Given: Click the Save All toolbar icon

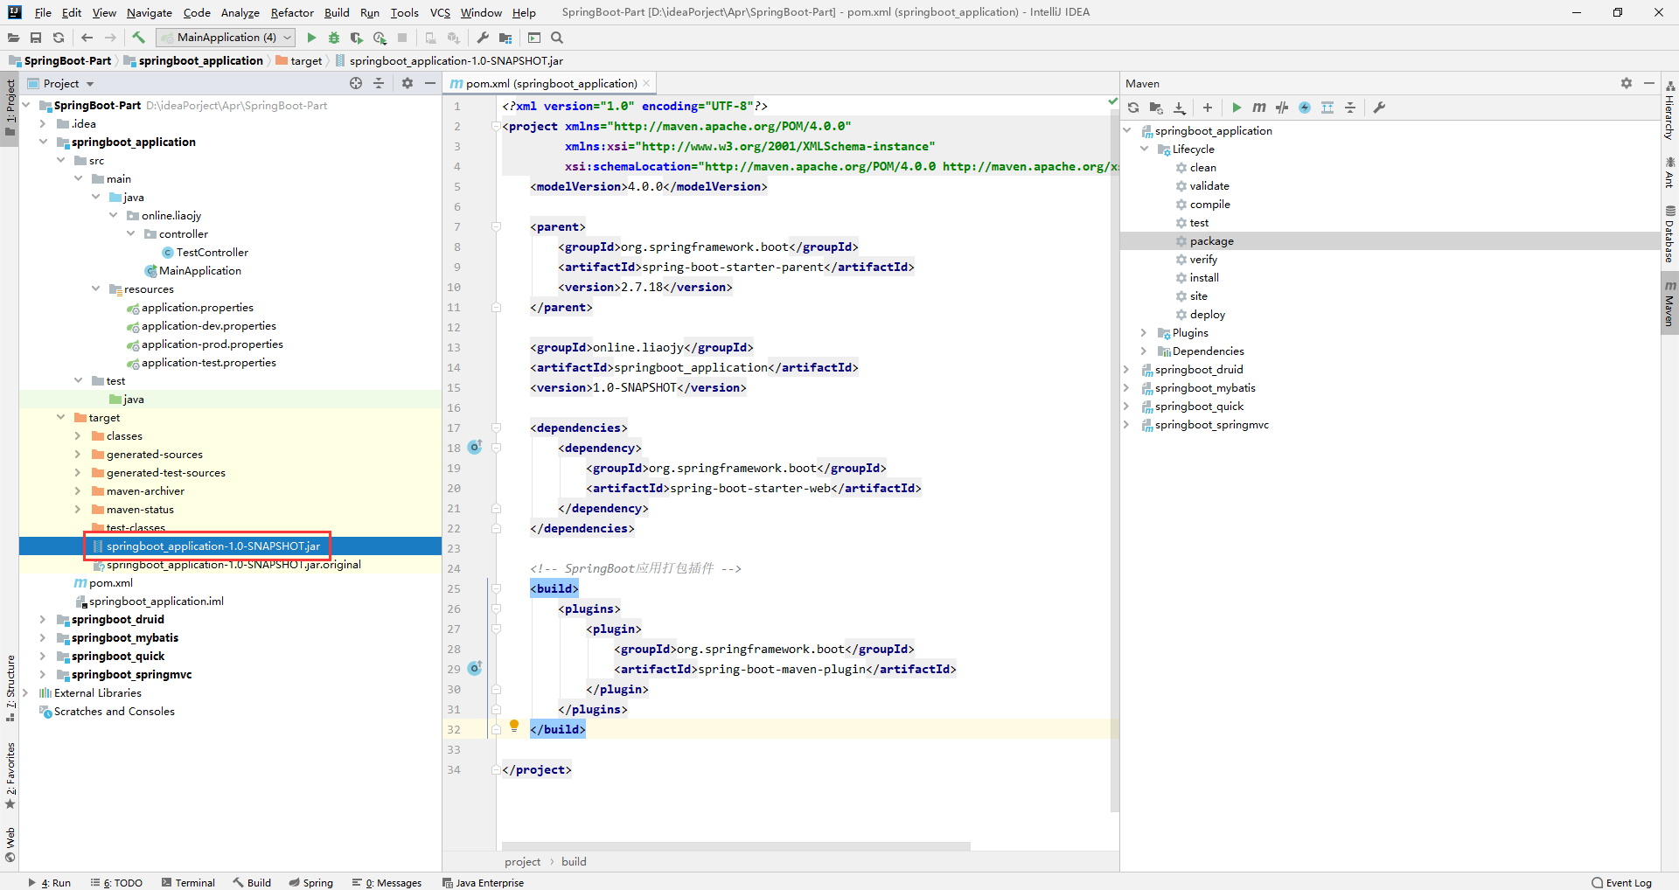Looking at the screenshot, I should pos(36,38).
